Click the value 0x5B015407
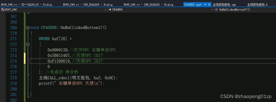This screenshot has width=276, height=102. coord(59,55)
